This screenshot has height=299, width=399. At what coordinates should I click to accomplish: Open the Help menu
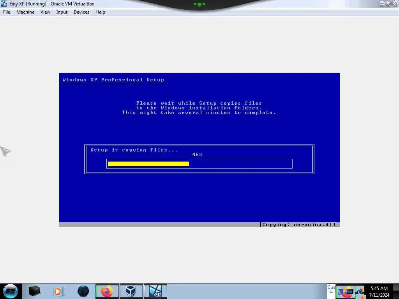pyautogui.click(x=100, y=12)
